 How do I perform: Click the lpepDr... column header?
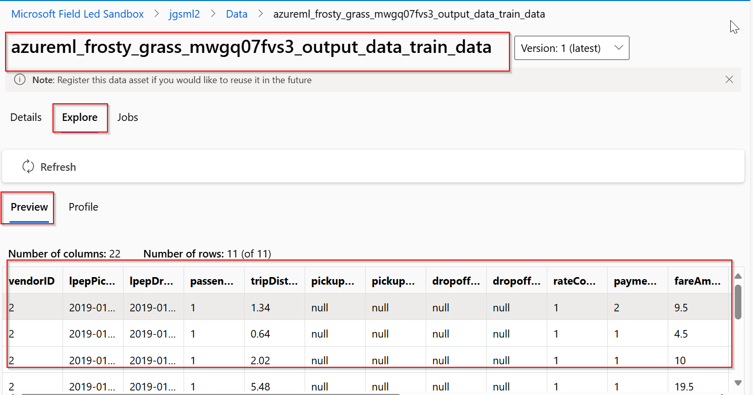[153, 281]
